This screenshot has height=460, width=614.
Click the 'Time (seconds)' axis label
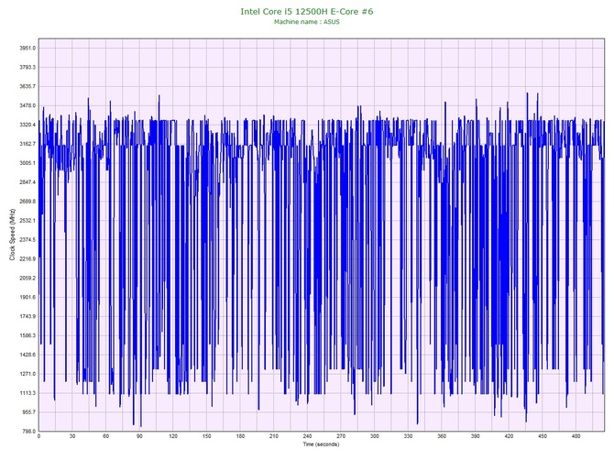click(321, 444)
